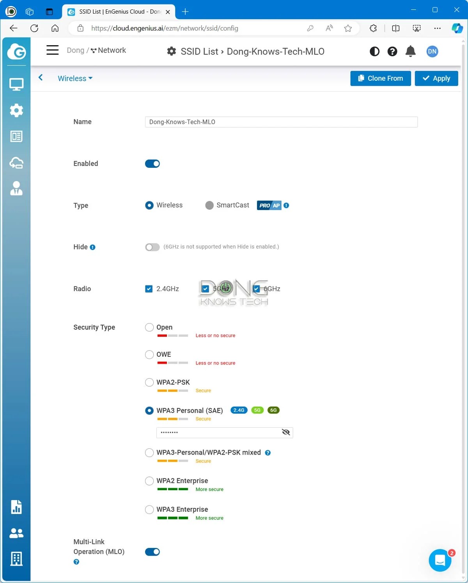Open the gear configure sidebar icon
This screenshot has width=468, height=583.
(x=16, y=110)
